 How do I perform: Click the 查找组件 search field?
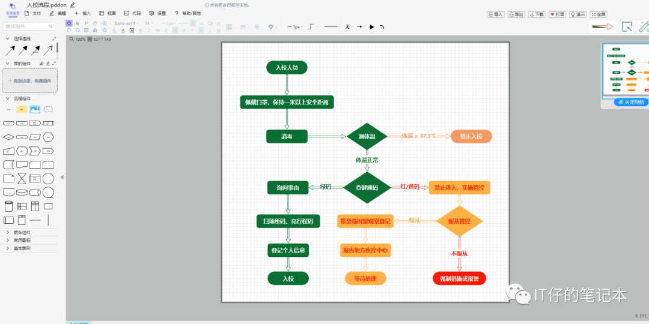(29, 26)
